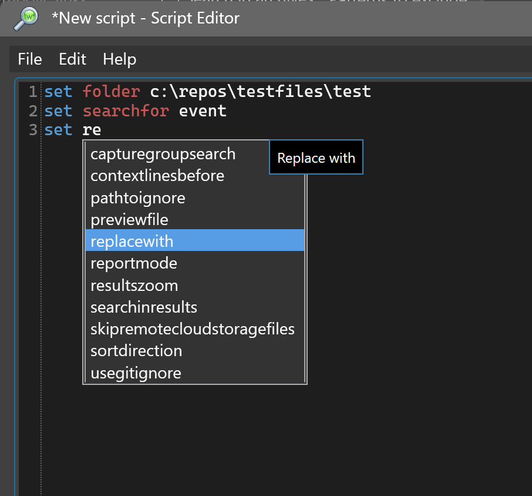Open the Help menu

(x=119, y=59)
